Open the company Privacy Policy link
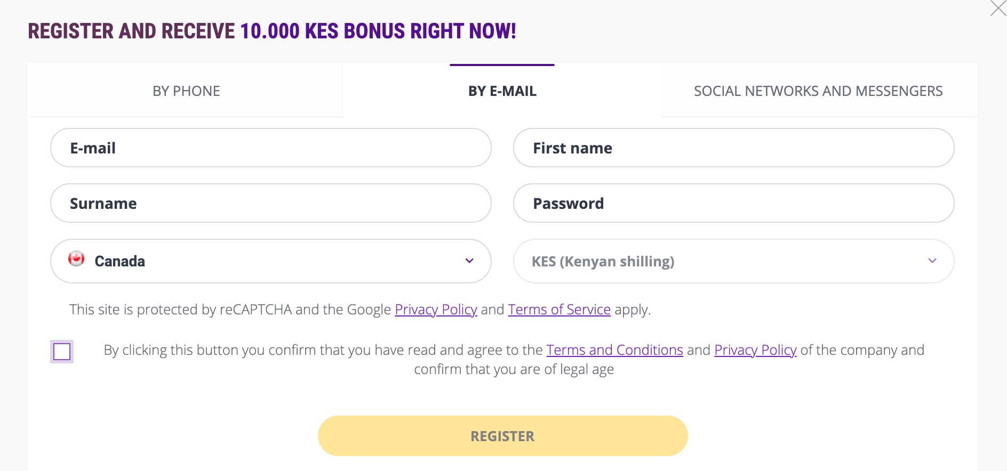This screenshot has width=1007, height=471. 755,350
